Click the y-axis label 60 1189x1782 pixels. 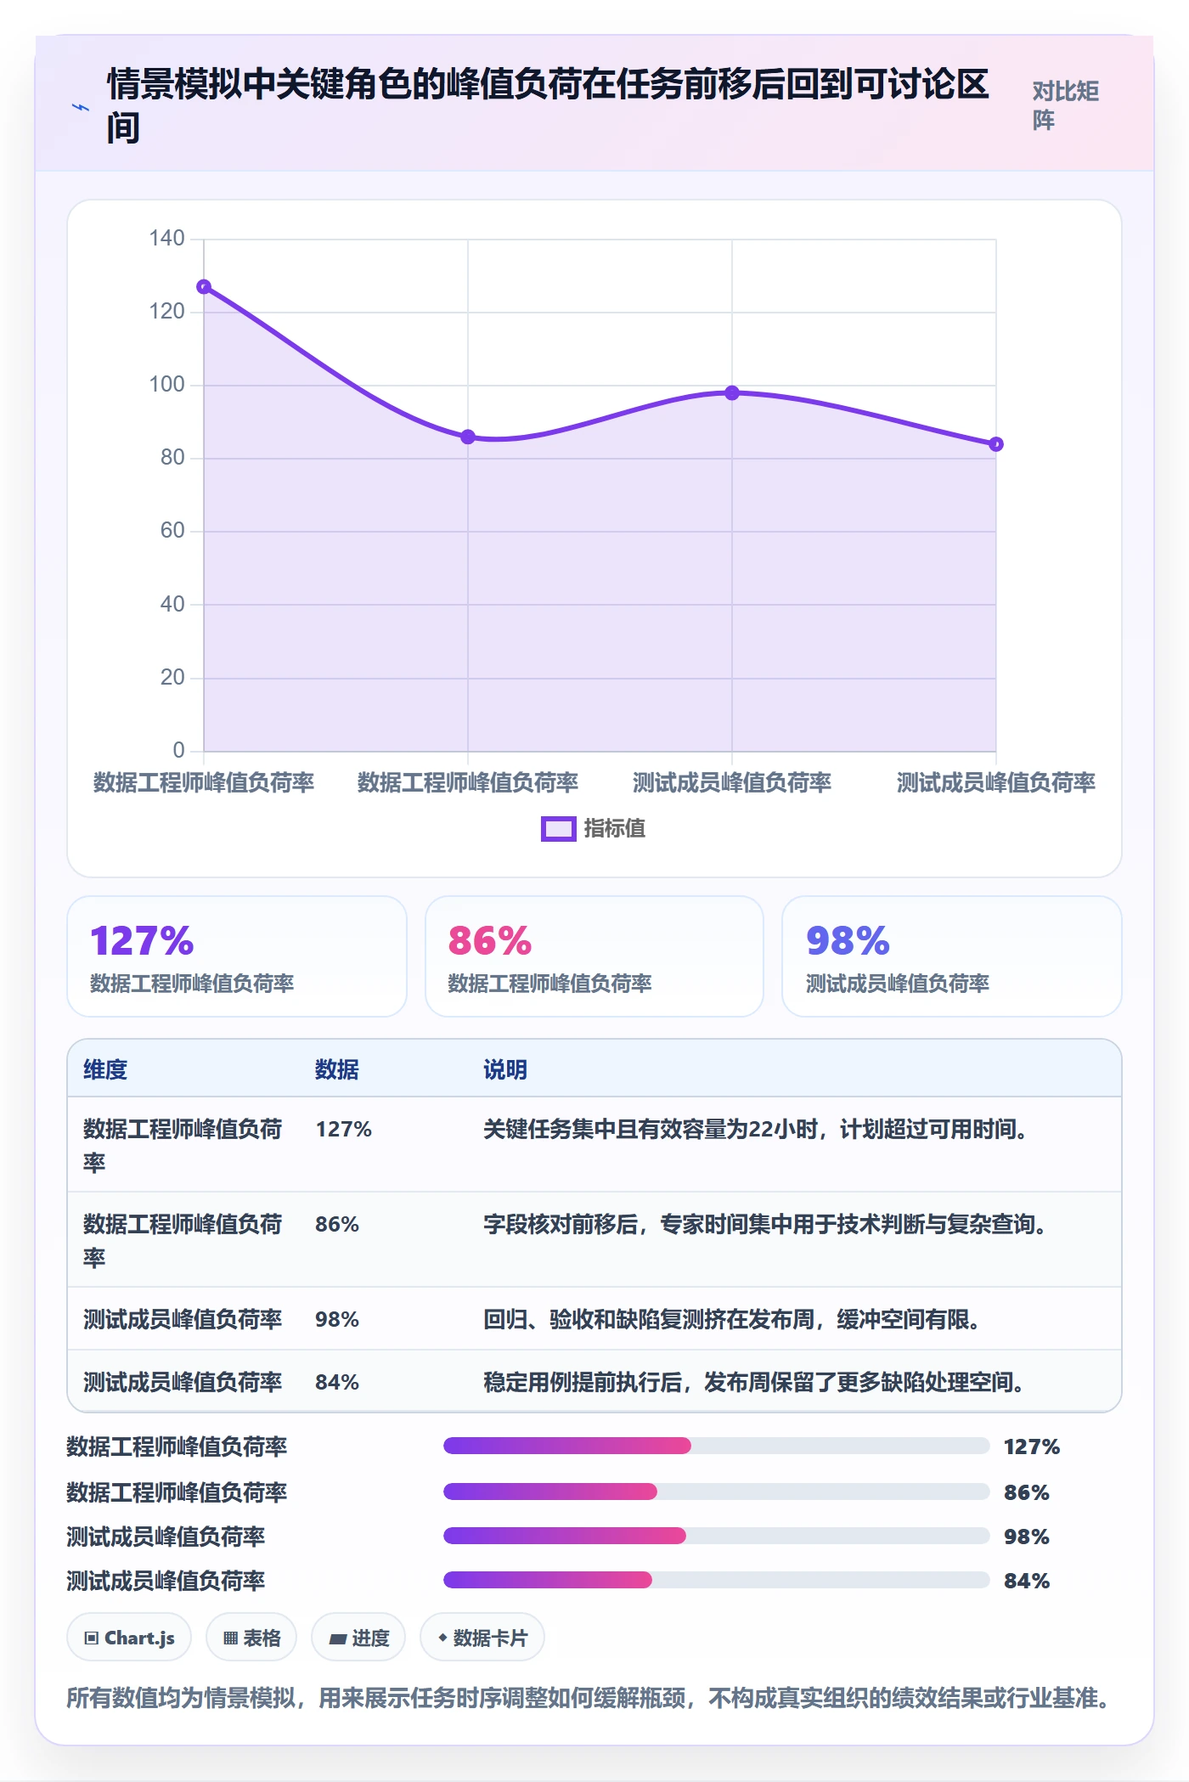click(172, 531)
